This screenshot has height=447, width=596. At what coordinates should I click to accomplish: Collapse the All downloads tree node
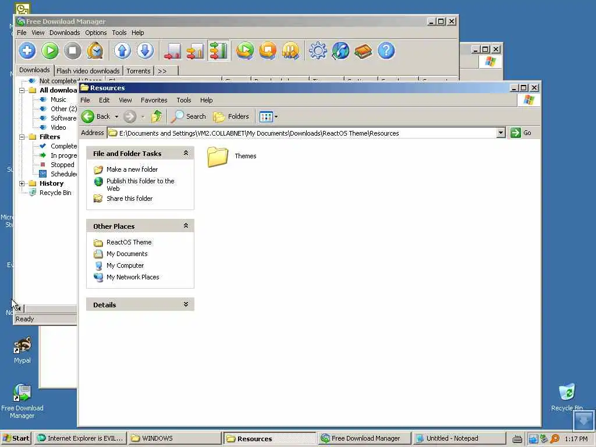pyautogui.click(x=22, y=90)
